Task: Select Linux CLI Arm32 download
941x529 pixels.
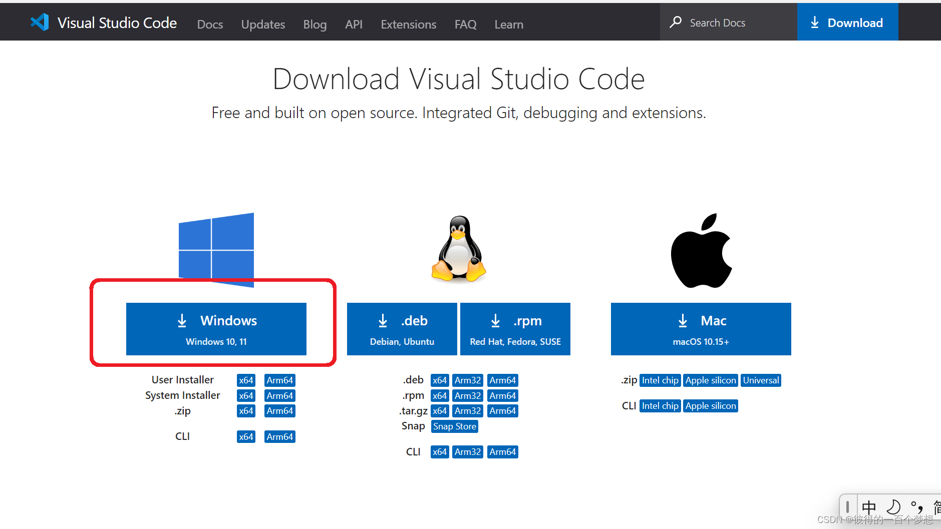Action: click(x=468, y=452)
